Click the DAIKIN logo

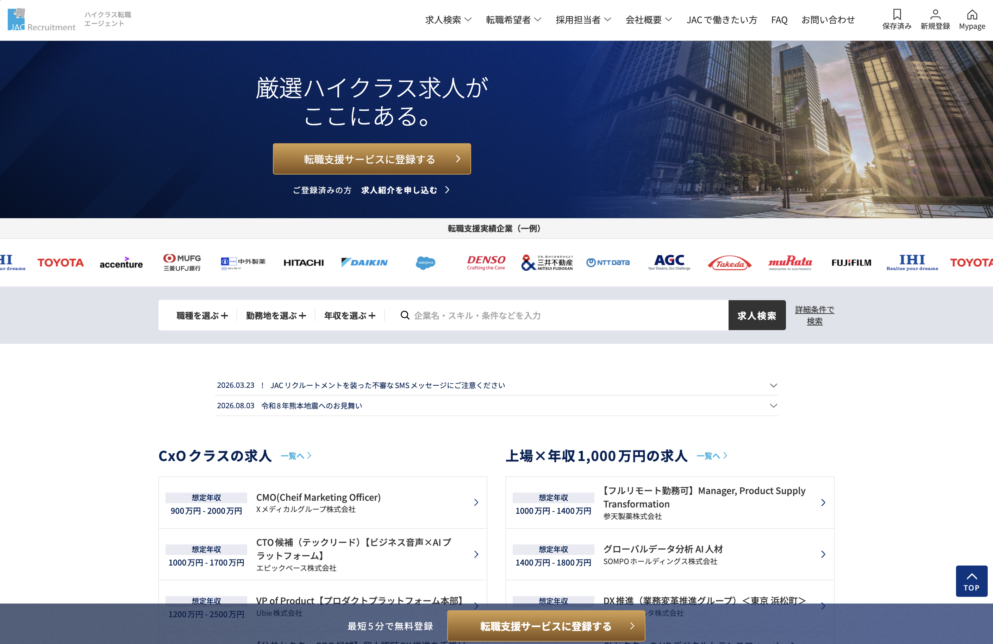pos(364,263)
